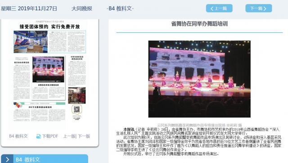Click the large dance performance photo
Screen dimensions: 288x163
point(199,79)
